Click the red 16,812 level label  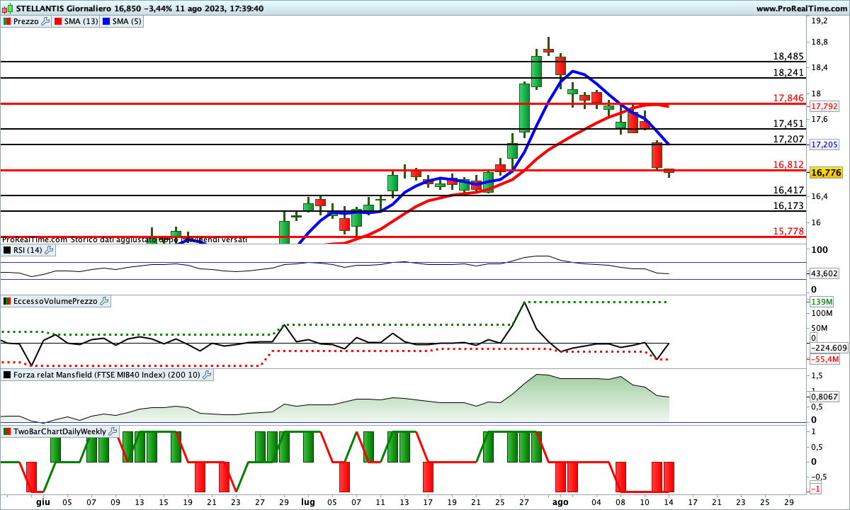tap(788, 165)
